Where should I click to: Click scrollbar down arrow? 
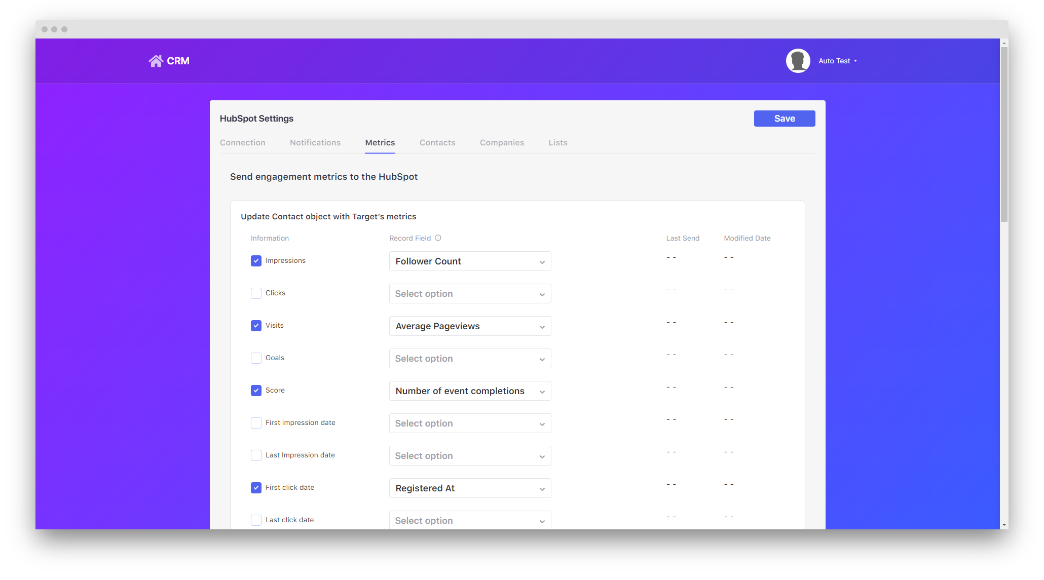coord(1004,525)
